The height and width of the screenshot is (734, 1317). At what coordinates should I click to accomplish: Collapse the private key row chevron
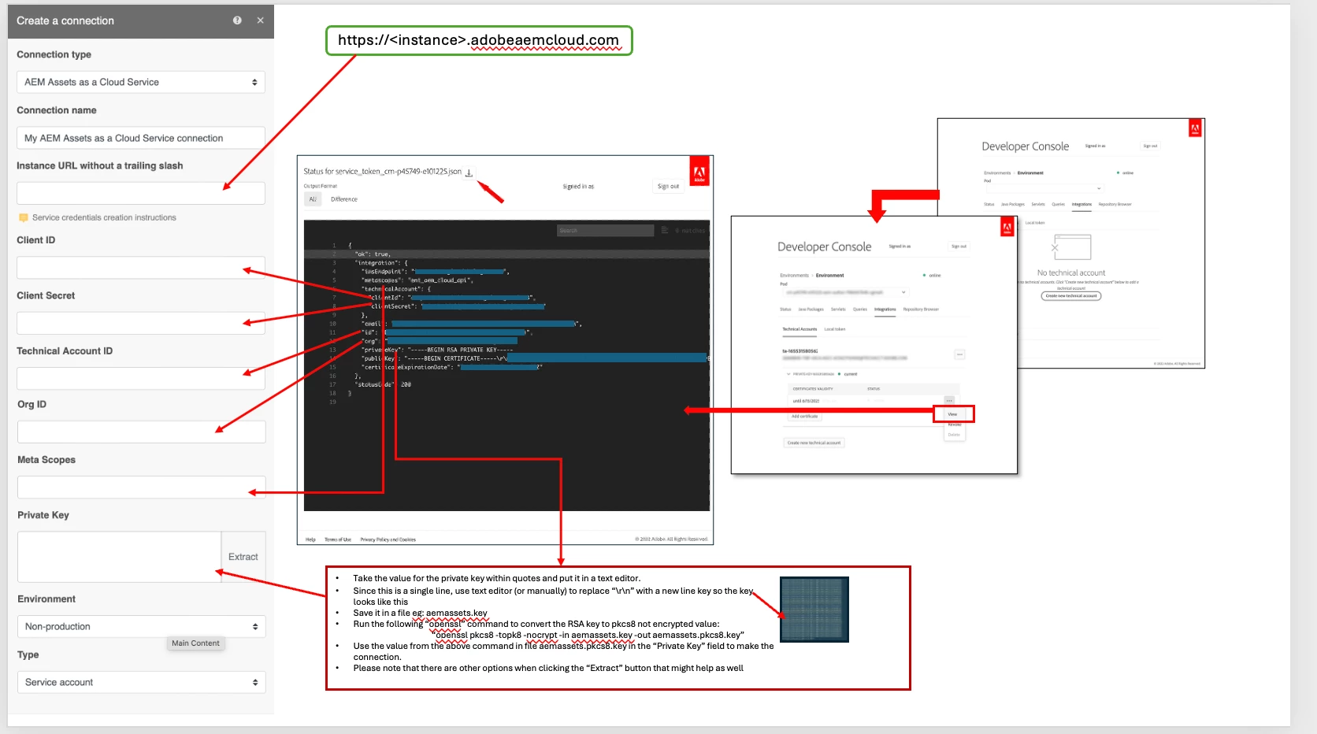tap(788, 374)
